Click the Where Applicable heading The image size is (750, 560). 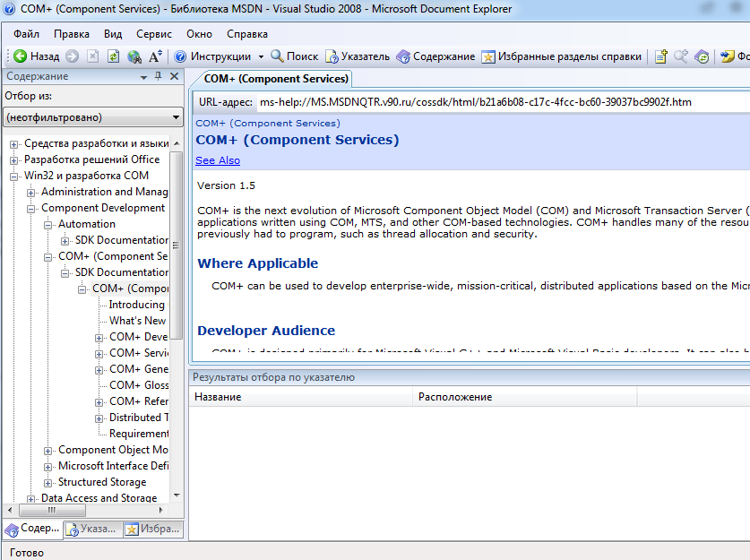257,263
